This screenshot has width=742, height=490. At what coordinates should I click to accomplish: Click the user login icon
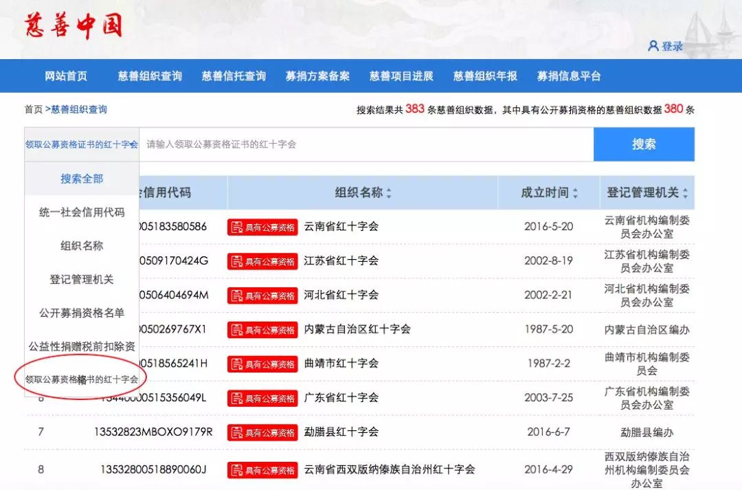coord(653,46)
